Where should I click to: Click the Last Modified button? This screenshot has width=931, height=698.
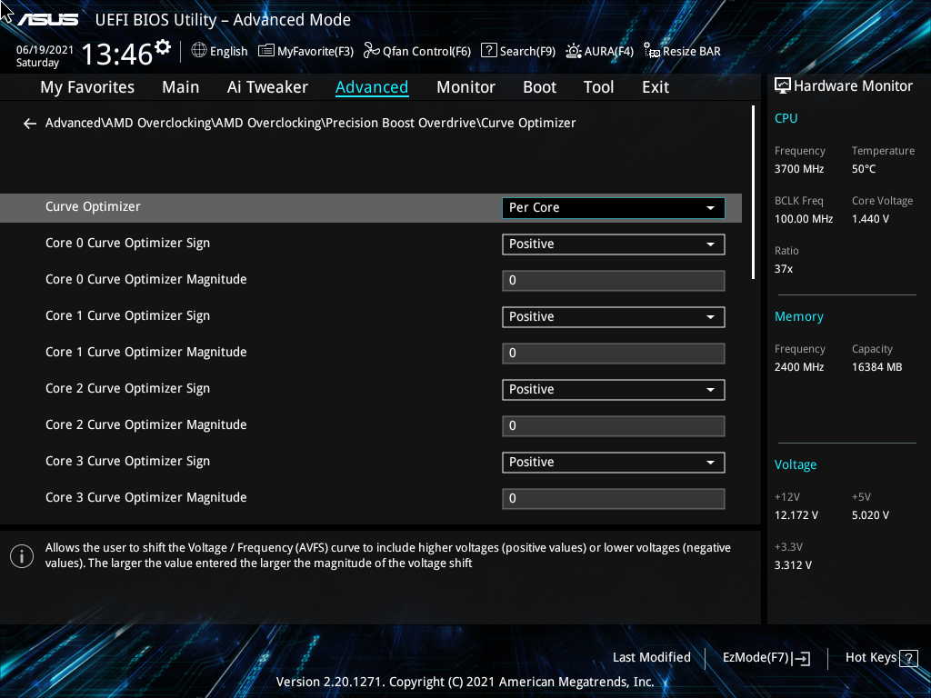(652, 657)
